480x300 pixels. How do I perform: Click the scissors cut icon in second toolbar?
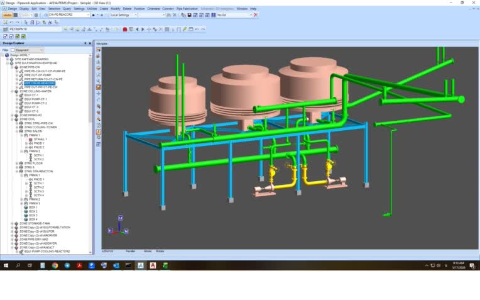click(x=50, y=22)
